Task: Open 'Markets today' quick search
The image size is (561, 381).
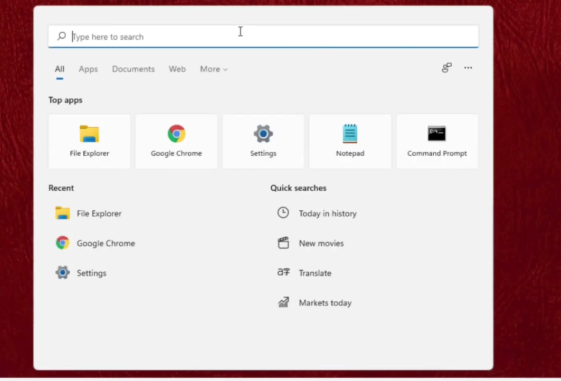Action: point(325,303)
